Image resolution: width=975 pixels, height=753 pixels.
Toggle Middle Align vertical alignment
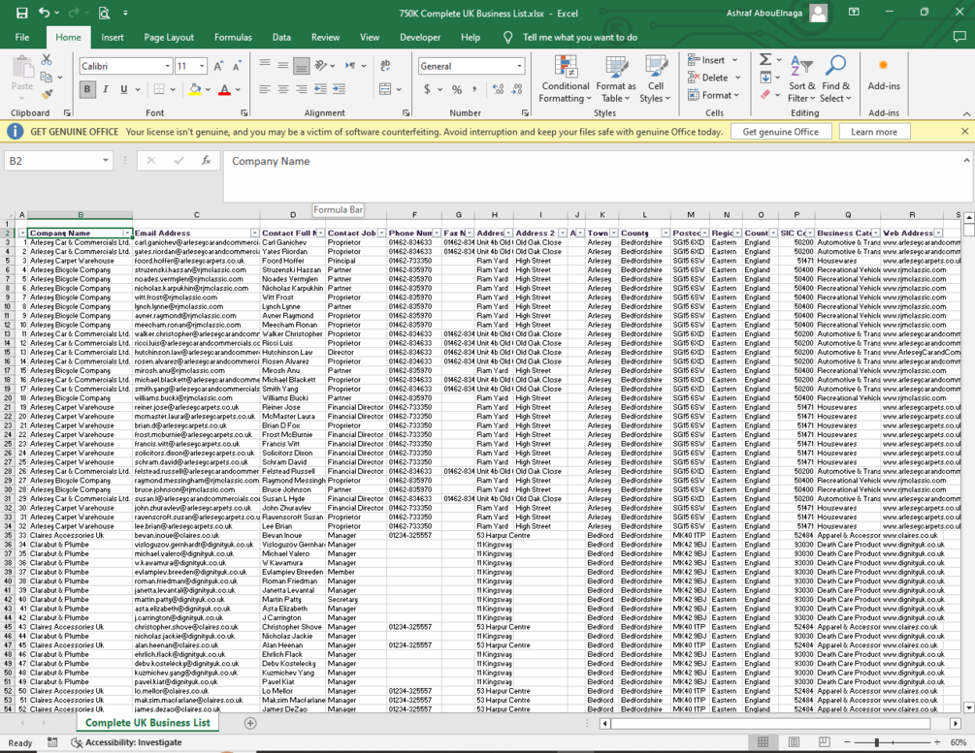click(283, 65)
